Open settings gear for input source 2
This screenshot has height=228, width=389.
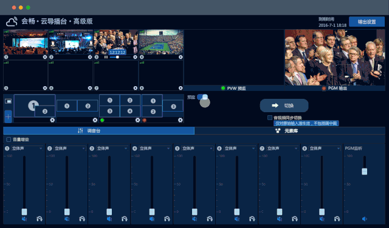[x=90, y=57]
